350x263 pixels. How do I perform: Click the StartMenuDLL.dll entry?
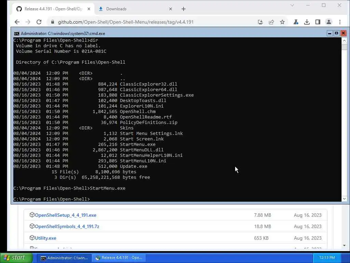click(142, 150)
